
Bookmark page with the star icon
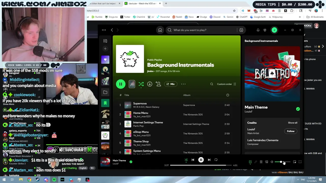(x=234, y=11)
